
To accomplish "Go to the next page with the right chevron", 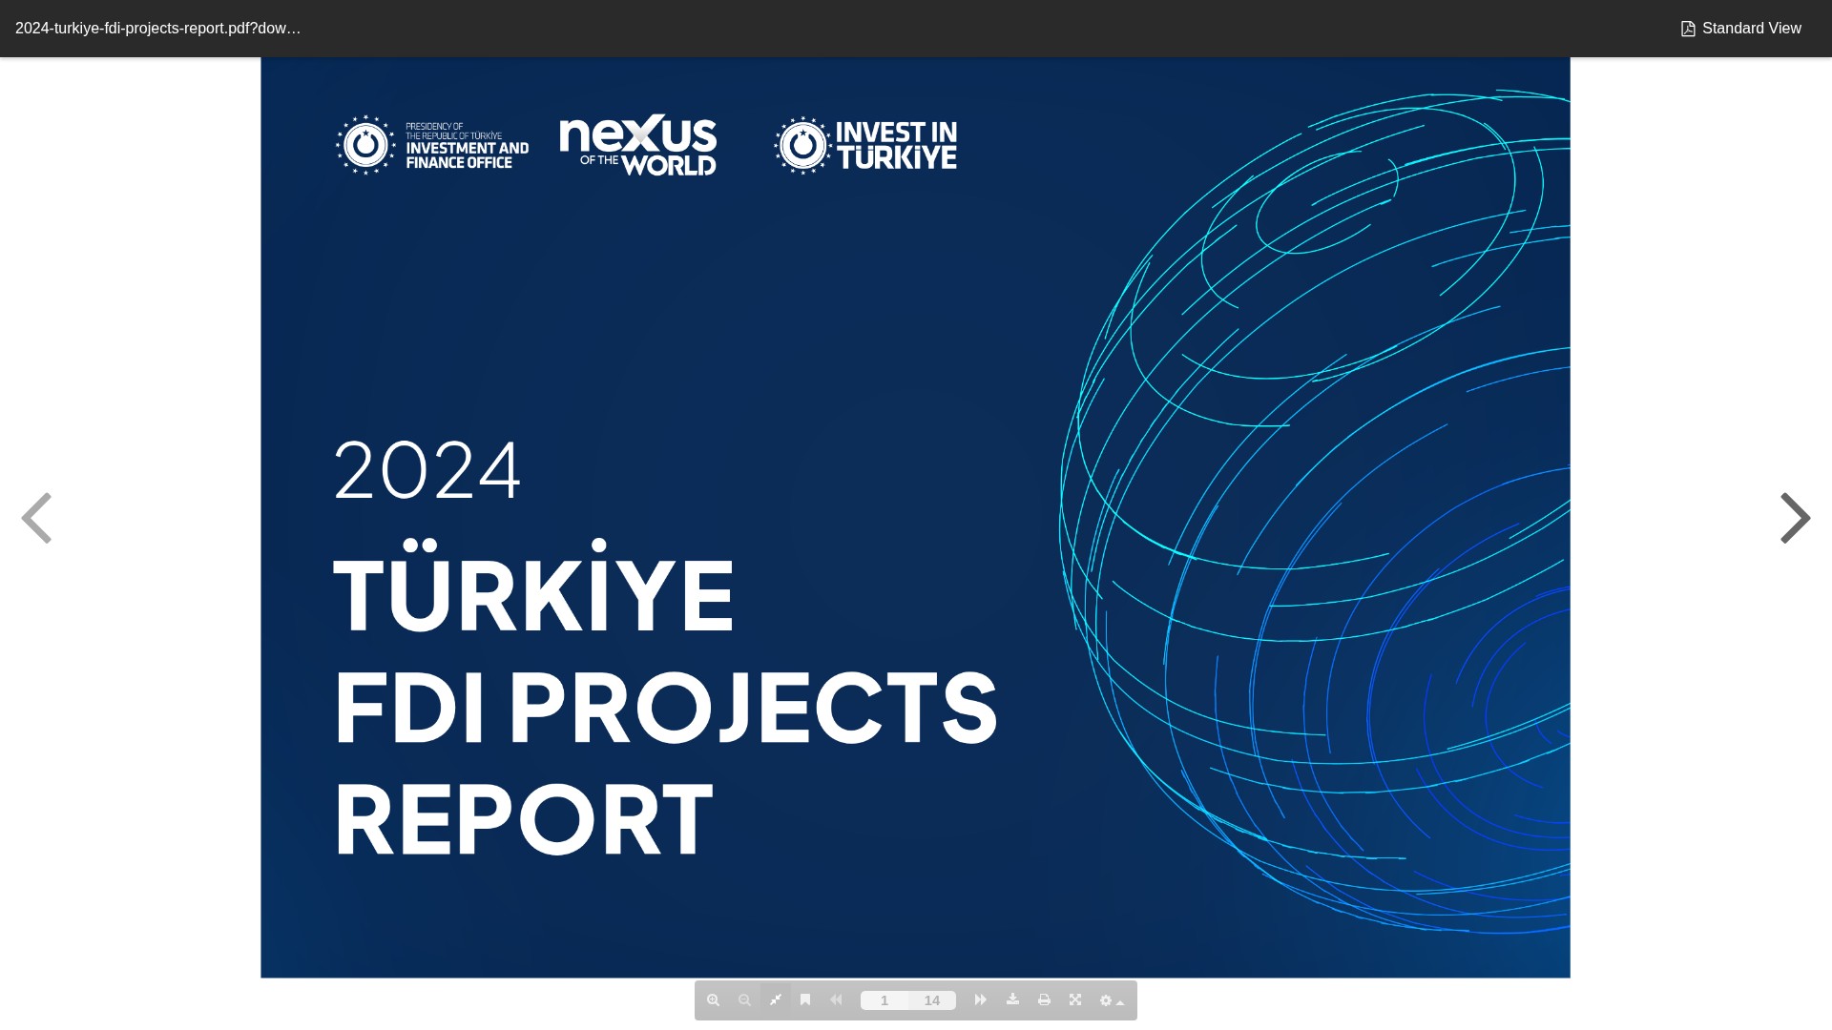I will click(x=1795, y=519).
